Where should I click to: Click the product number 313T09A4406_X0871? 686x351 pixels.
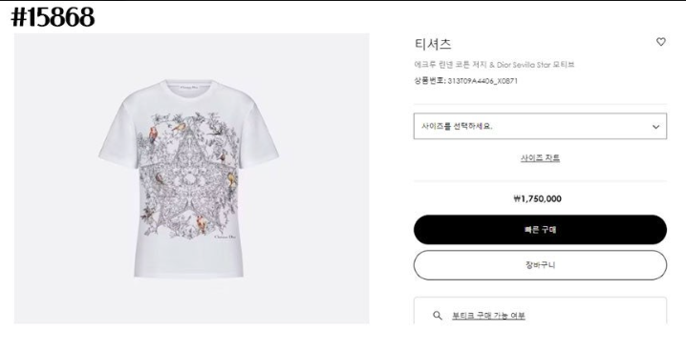482,81
